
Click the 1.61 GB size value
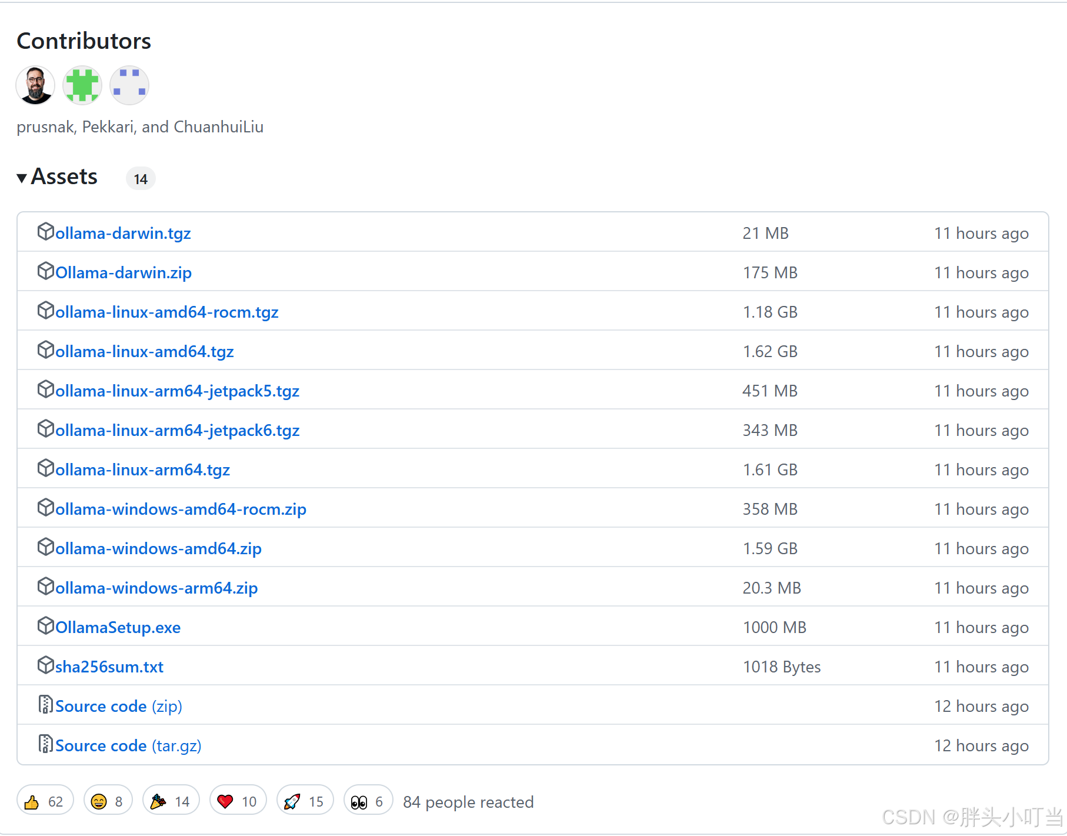(770, 469)
